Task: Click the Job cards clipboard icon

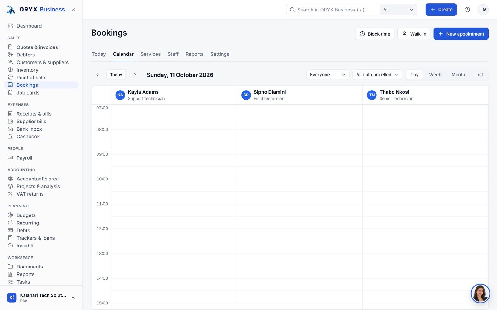Action: (x=10, y=93)
